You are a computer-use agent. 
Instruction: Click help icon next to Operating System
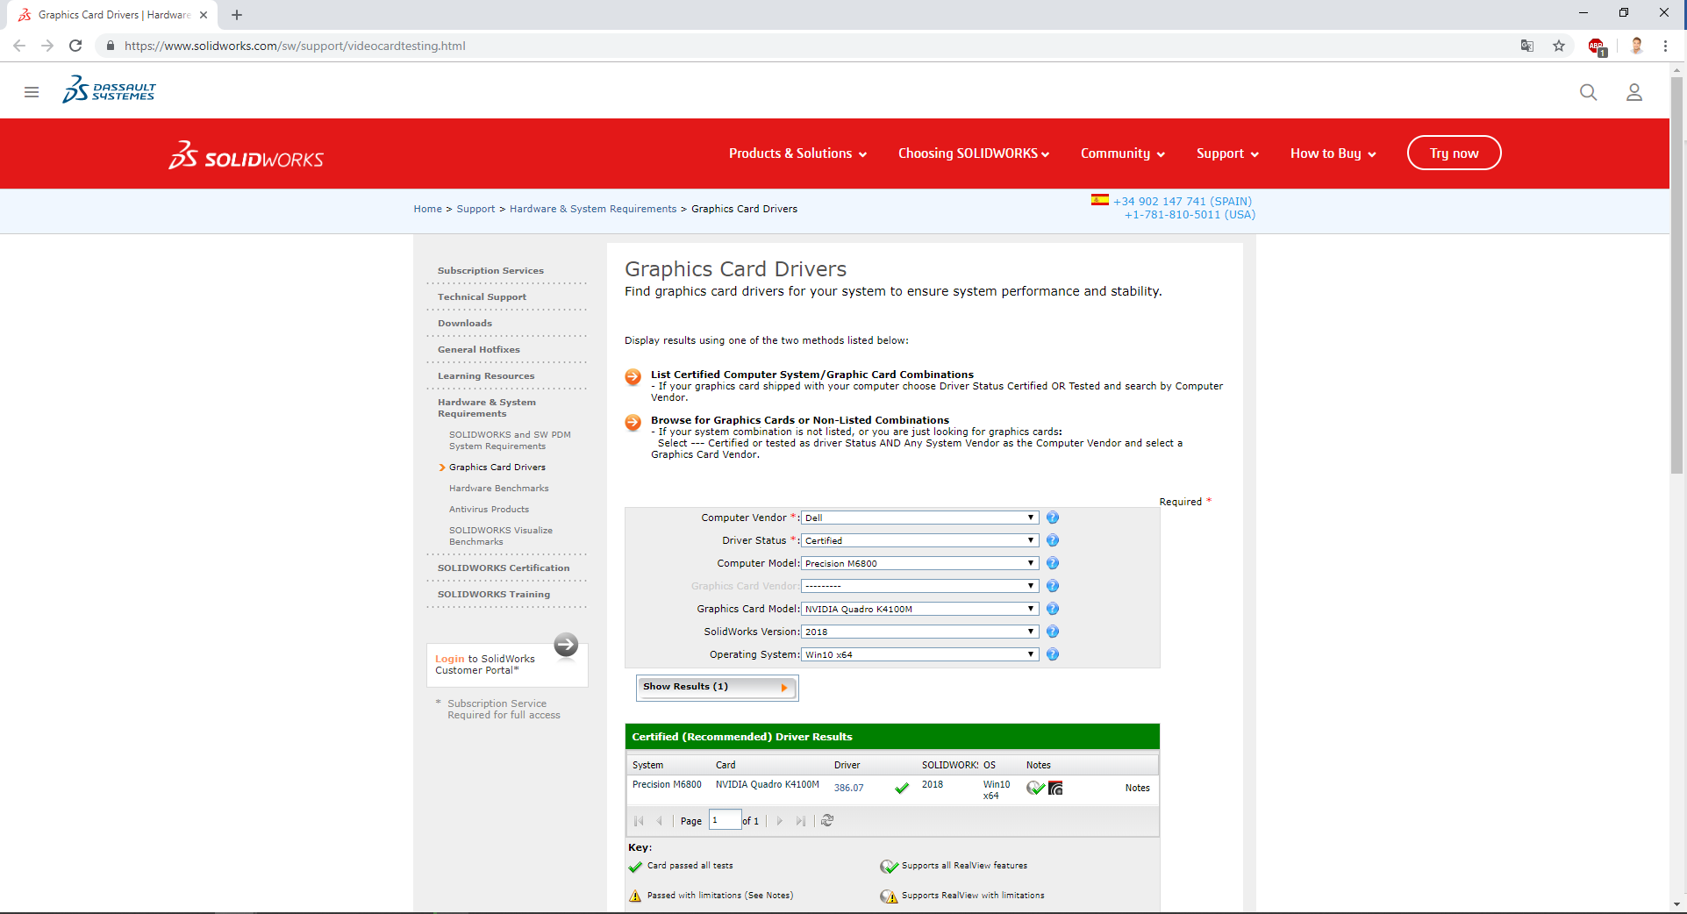1053,654
